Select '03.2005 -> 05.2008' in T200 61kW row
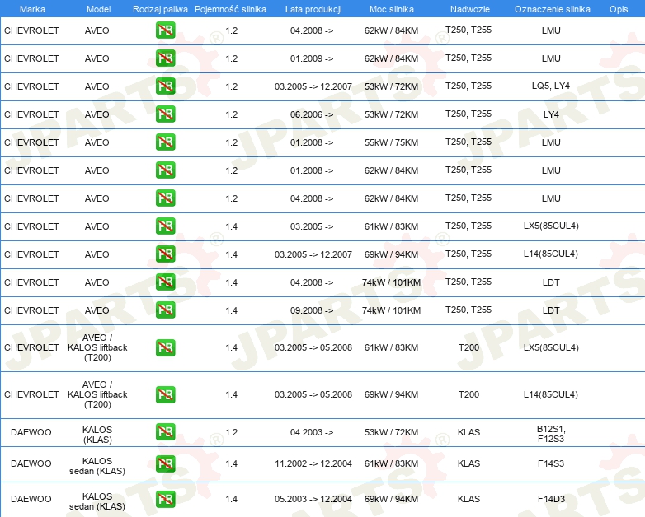Image resolution: width=645 pixels, height=517 pixels. pos(313,347)
